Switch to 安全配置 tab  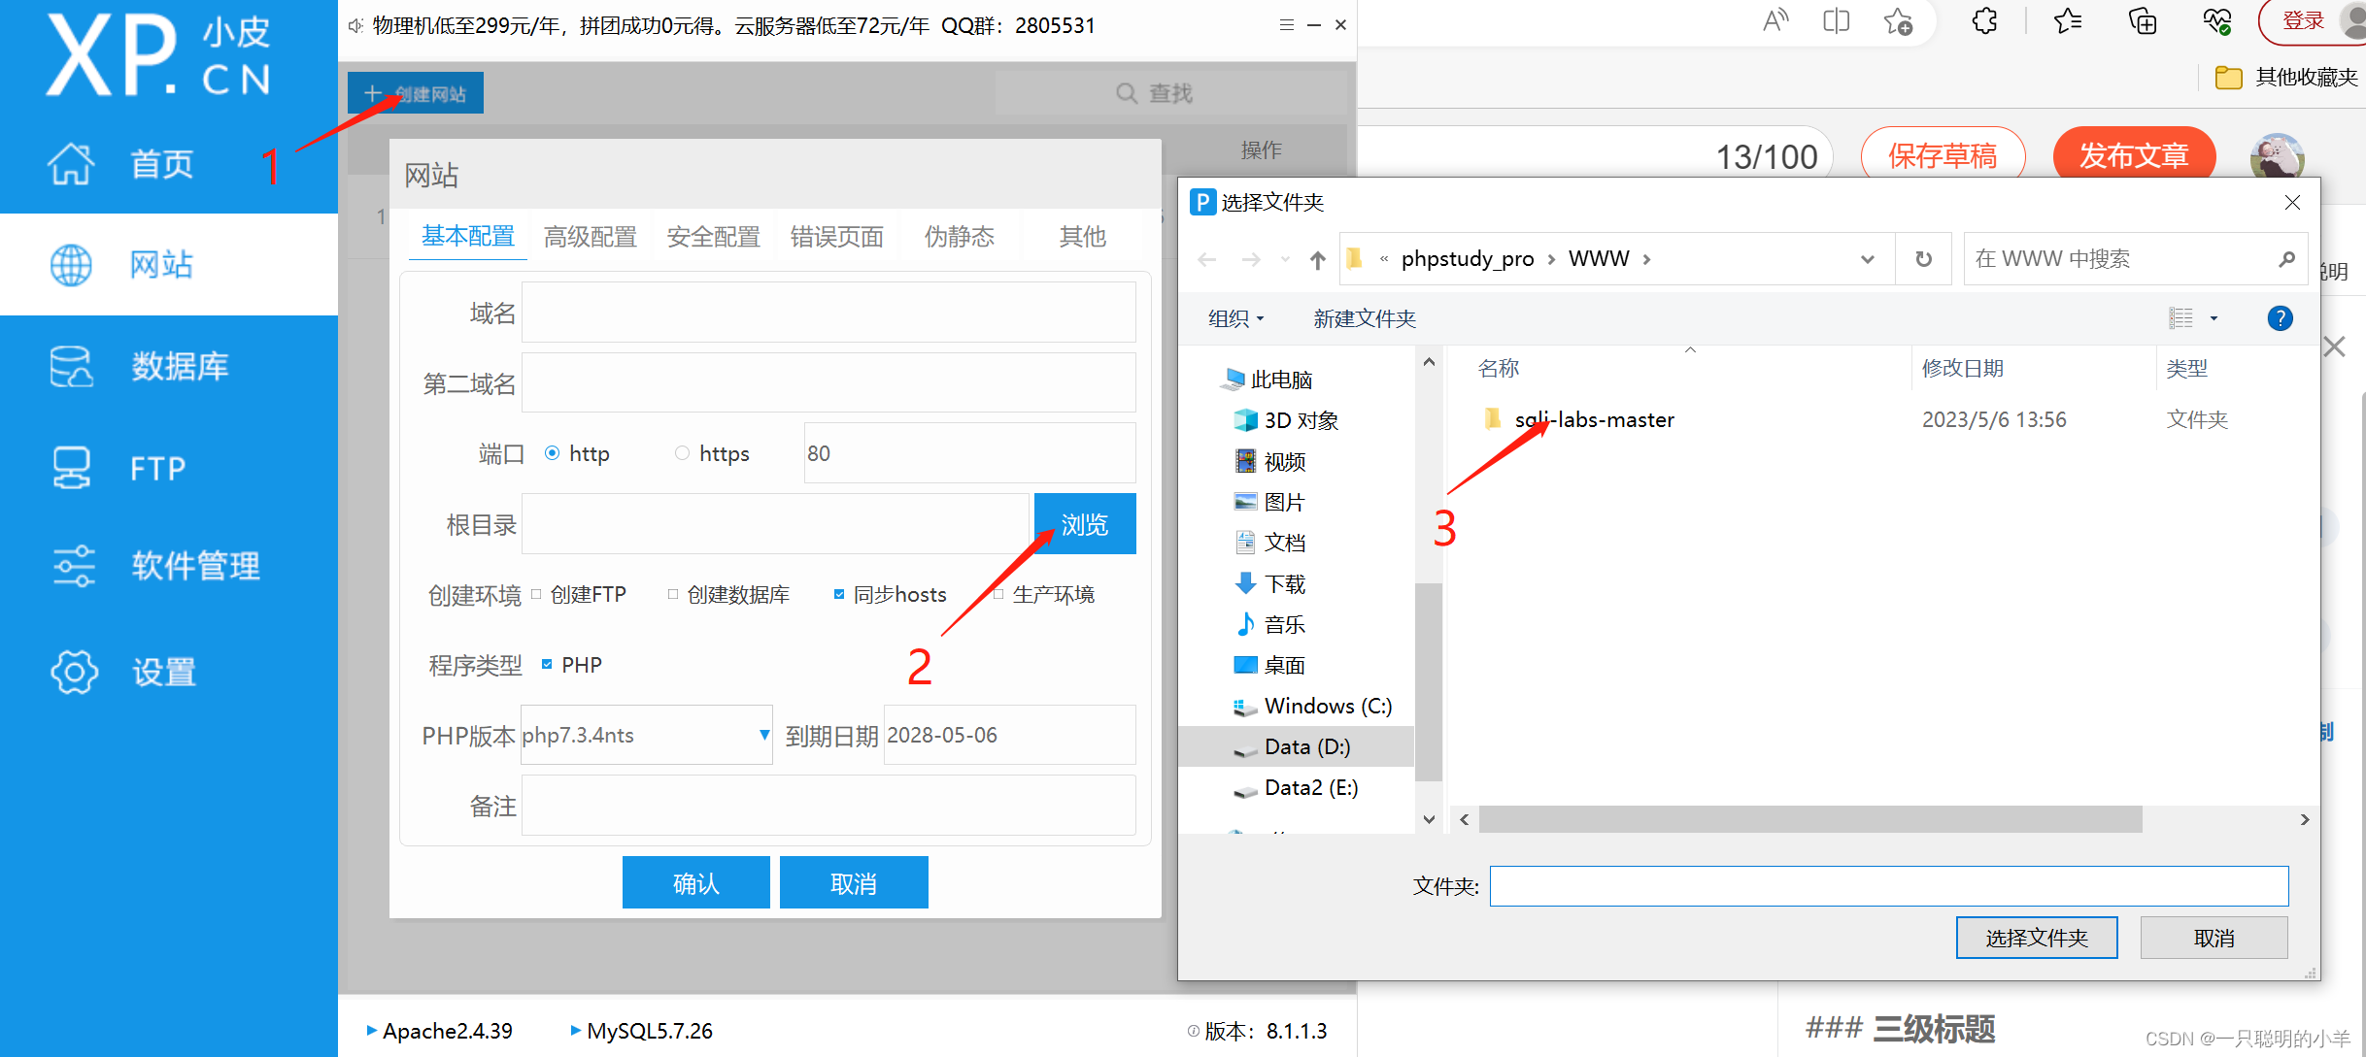[714, 236]
